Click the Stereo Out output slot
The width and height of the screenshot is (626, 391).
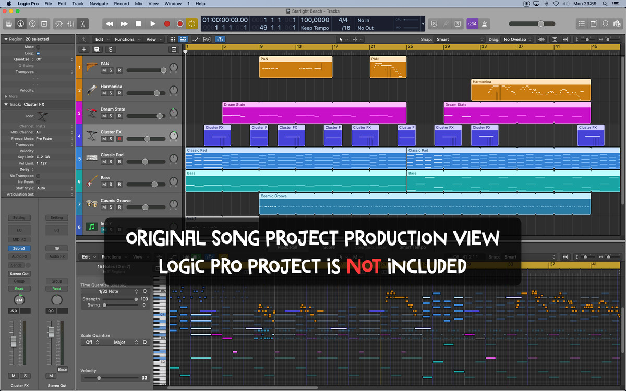(x=19, y=274)
